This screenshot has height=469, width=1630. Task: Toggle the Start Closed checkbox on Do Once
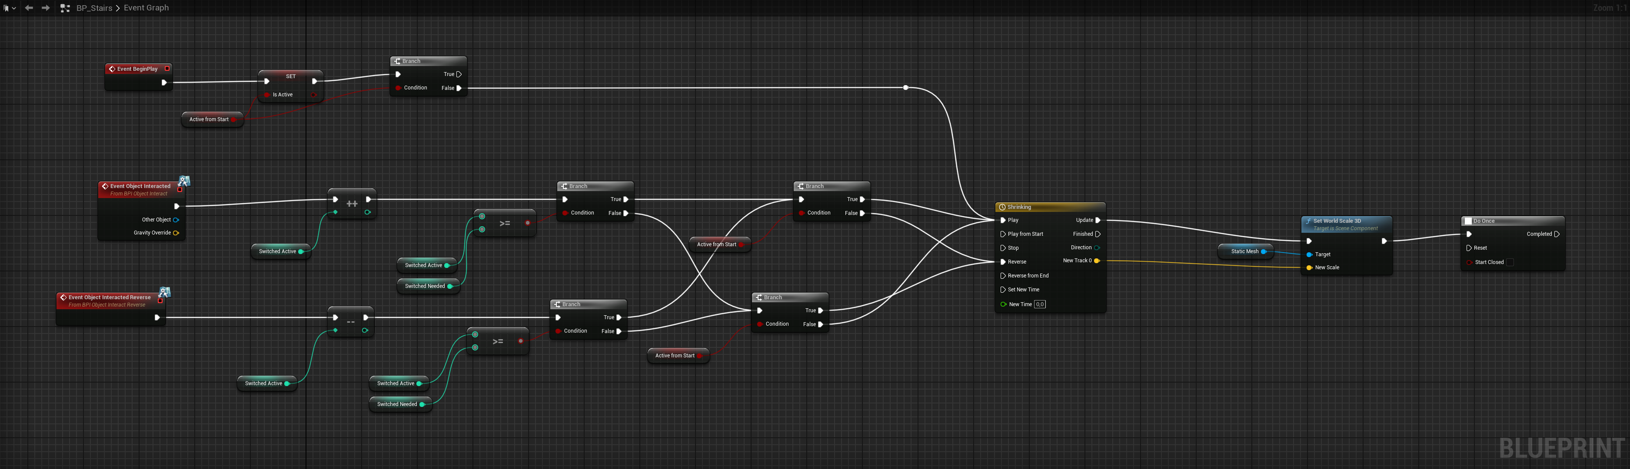(x=1510, y=262)
